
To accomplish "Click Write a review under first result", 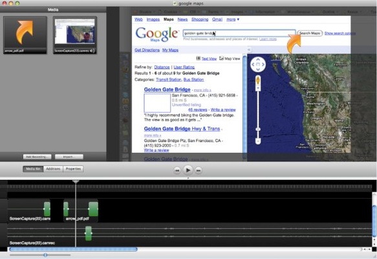I will tap(223, 110).
